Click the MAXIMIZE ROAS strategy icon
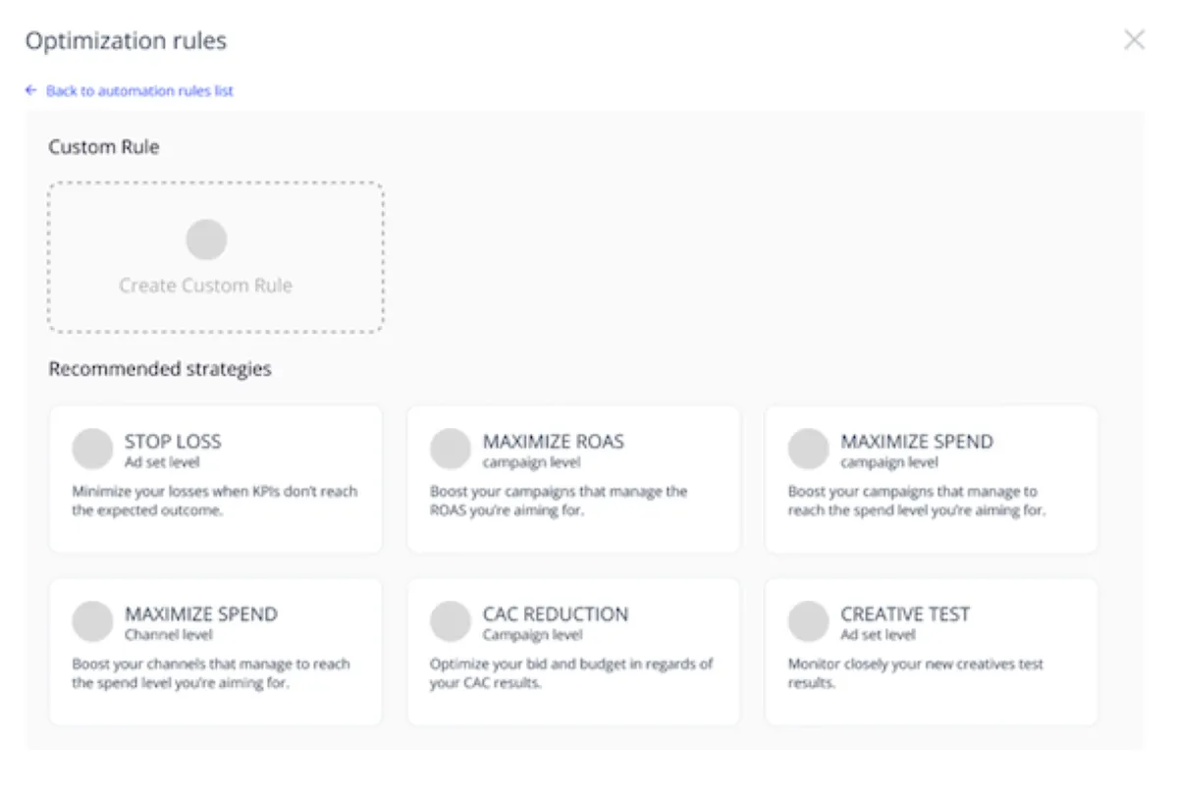The width and height of the screenshot is (1178, 797). (451, 449)
